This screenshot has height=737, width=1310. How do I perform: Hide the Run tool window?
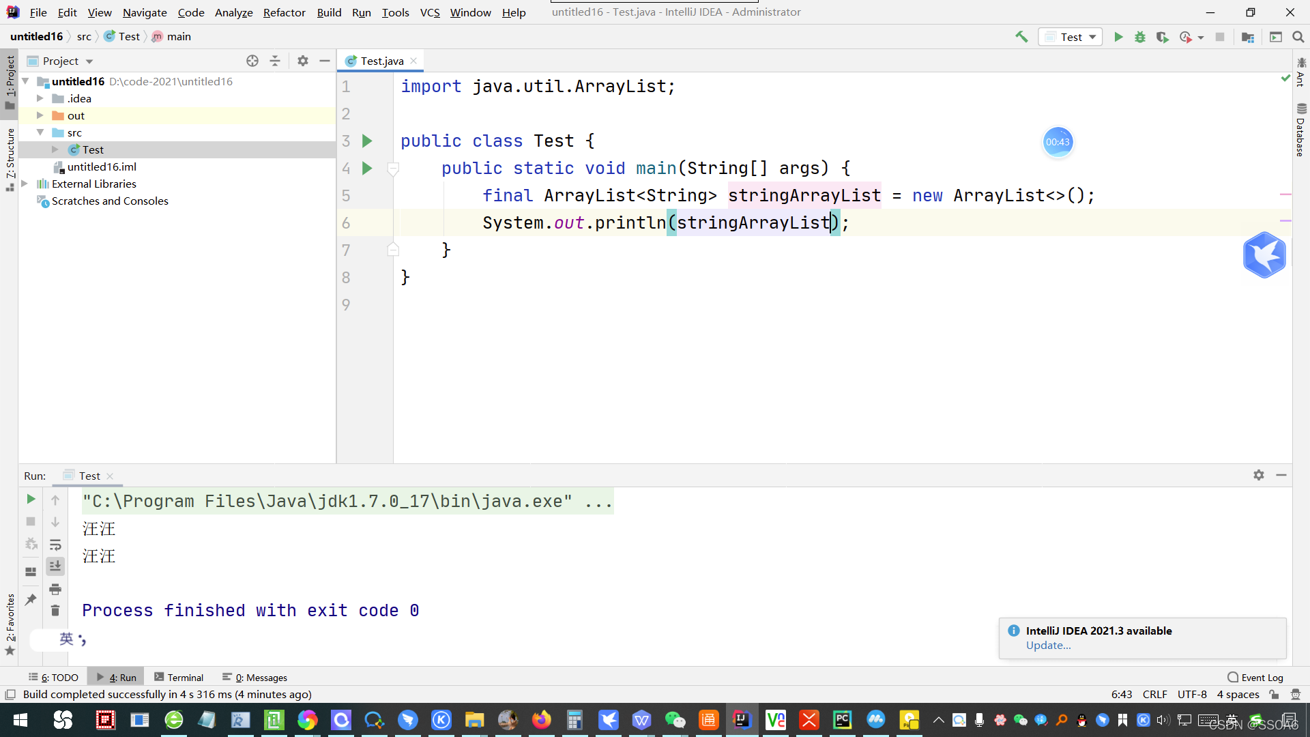coord(1281,475)
